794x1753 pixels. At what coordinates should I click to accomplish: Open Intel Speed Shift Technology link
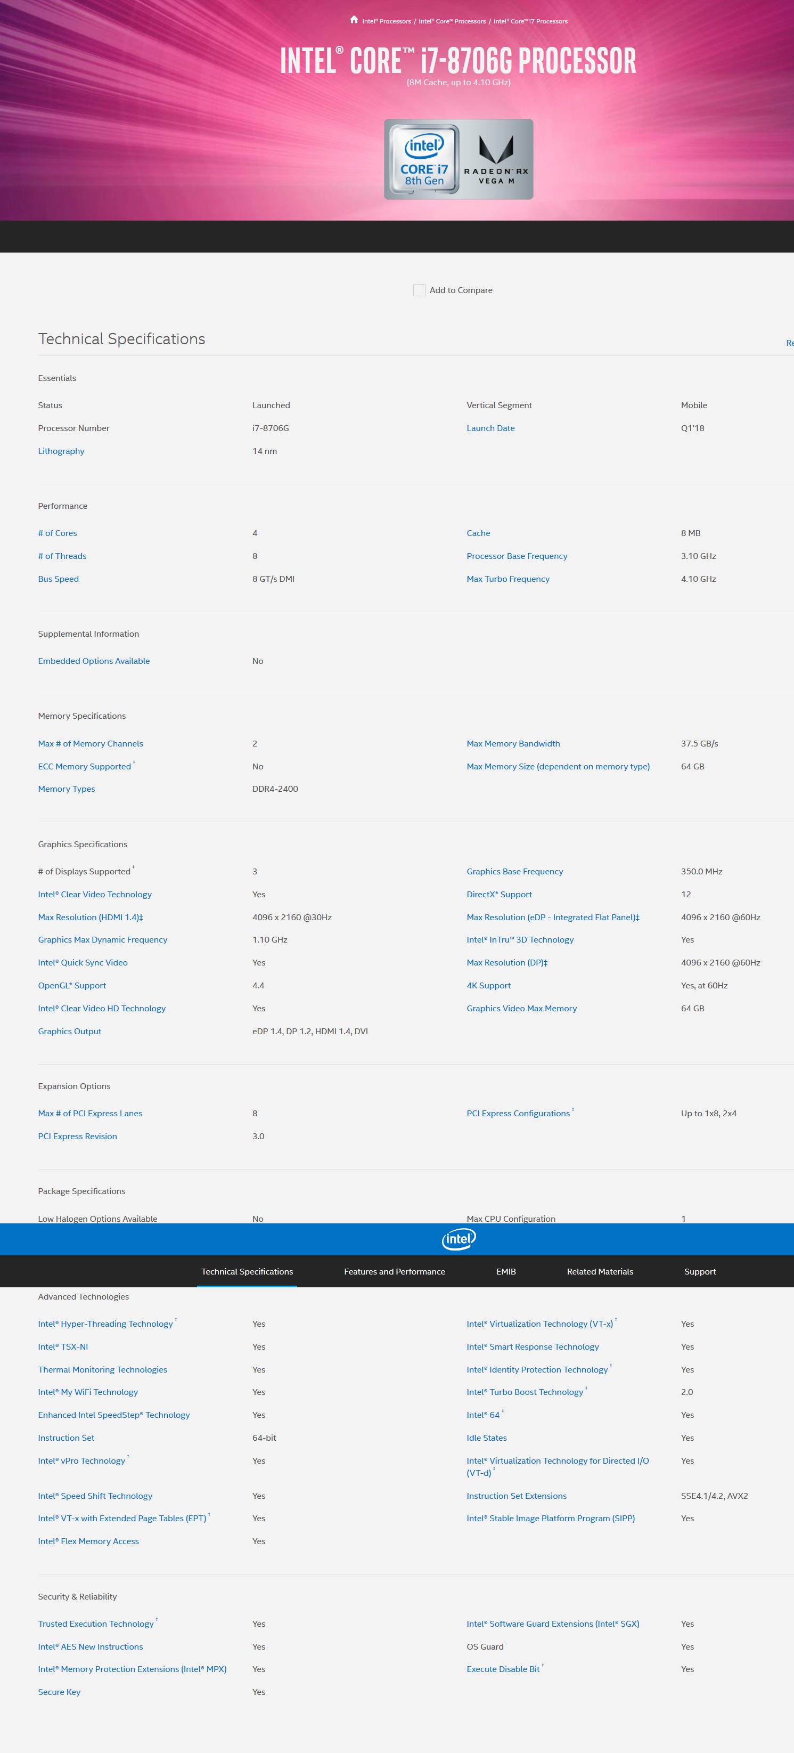click(x=95, y=1496)
